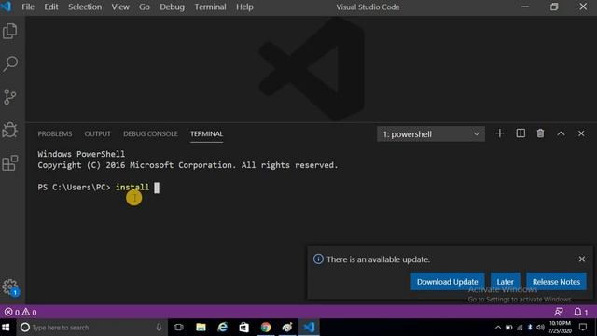Open the Search view in activity bar
The image size is (597, 336).
point(10,63)
